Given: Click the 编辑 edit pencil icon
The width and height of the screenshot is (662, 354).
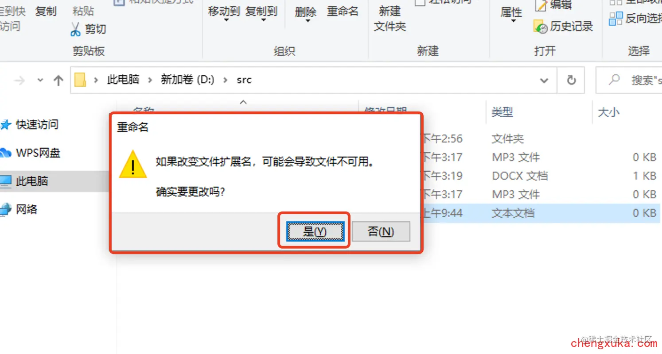Looking at the screenshot, I should [541, 5].
